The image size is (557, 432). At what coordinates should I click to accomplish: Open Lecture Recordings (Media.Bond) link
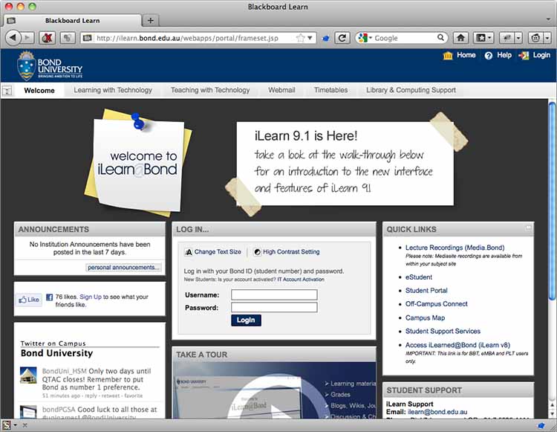455,248
